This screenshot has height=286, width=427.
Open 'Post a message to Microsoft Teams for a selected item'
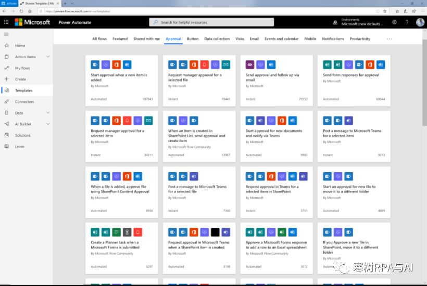354,136
